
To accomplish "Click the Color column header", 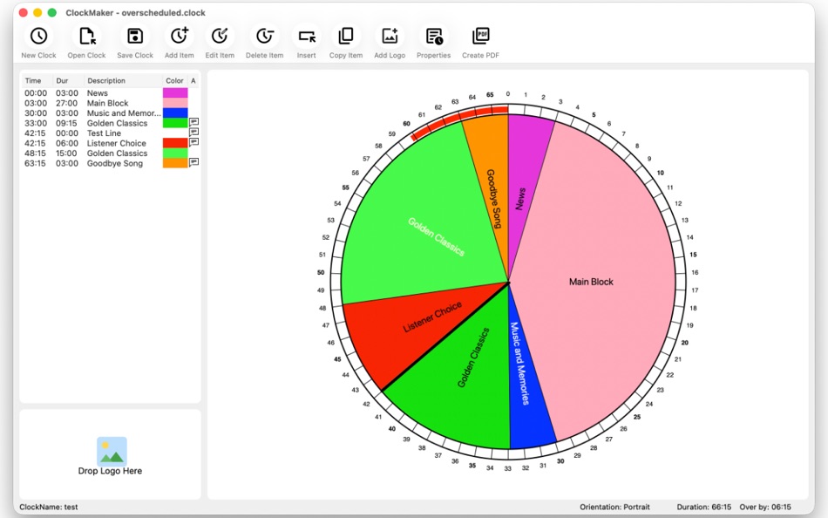I will 174,81.
